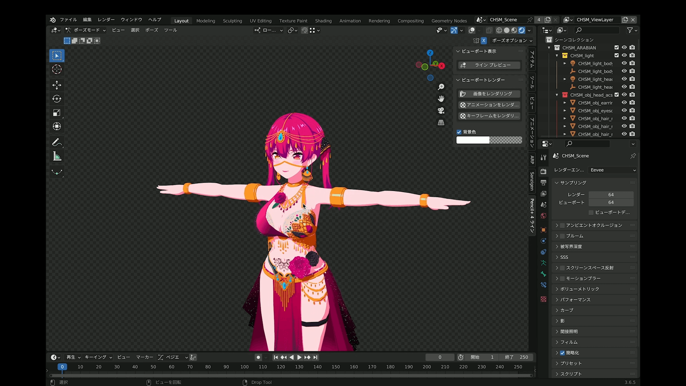Viewport: 686px width, 386px height.
Task: Select solid viewport shading mode
Action: click(507, 30)
